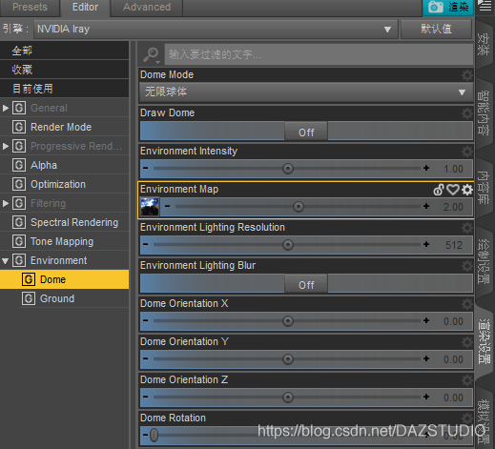This screenshot has height=449, width=495.
Task: Open the pane options menu icon
Action: (x=485, y=6)
